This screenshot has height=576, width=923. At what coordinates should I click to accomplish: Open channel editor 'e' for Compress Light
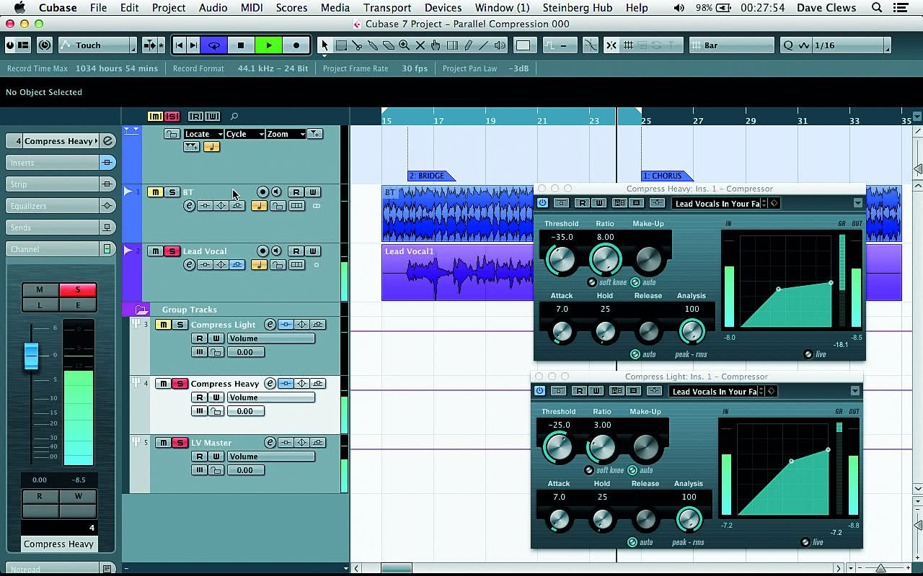pyautogui.click(x=270, y=324)
